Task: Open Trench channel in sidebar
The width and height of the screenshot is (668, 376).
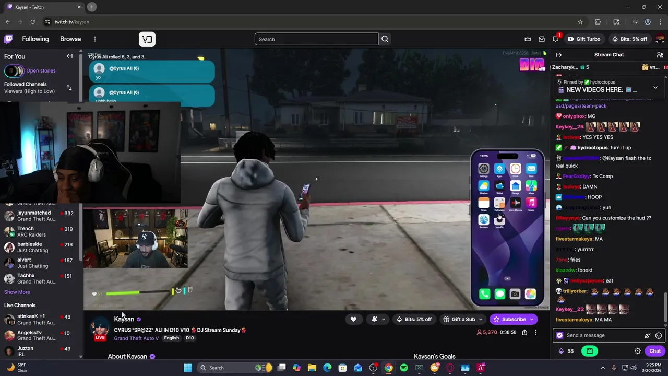Action: click(39, 231)
